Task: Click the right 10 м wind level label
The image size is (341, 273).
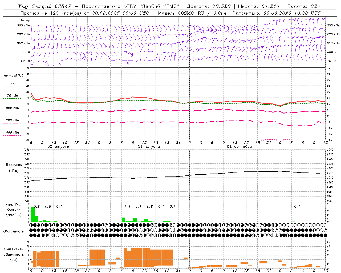Action: 331,61
